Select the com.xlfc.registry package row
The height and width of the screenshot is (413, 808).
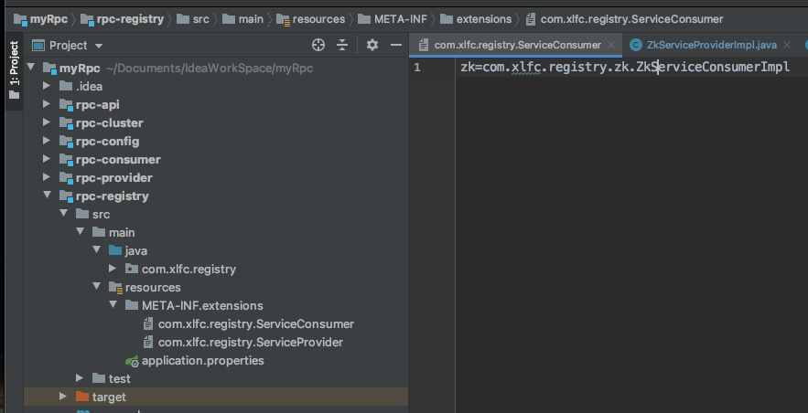[216, 269]
